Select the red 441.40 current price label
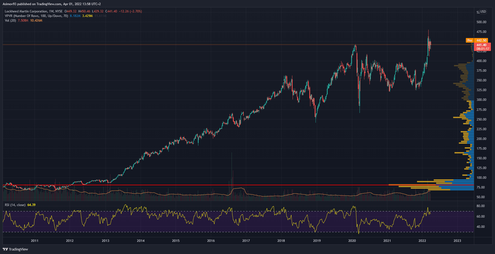 [482, 45]
